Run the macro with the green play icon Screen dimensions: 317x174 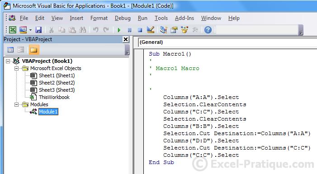[119, 30]
